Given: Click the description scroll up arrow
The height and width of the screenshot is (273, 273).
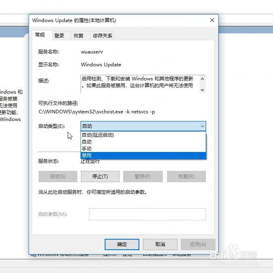Looking at the screenshot, I should (202, 79).
